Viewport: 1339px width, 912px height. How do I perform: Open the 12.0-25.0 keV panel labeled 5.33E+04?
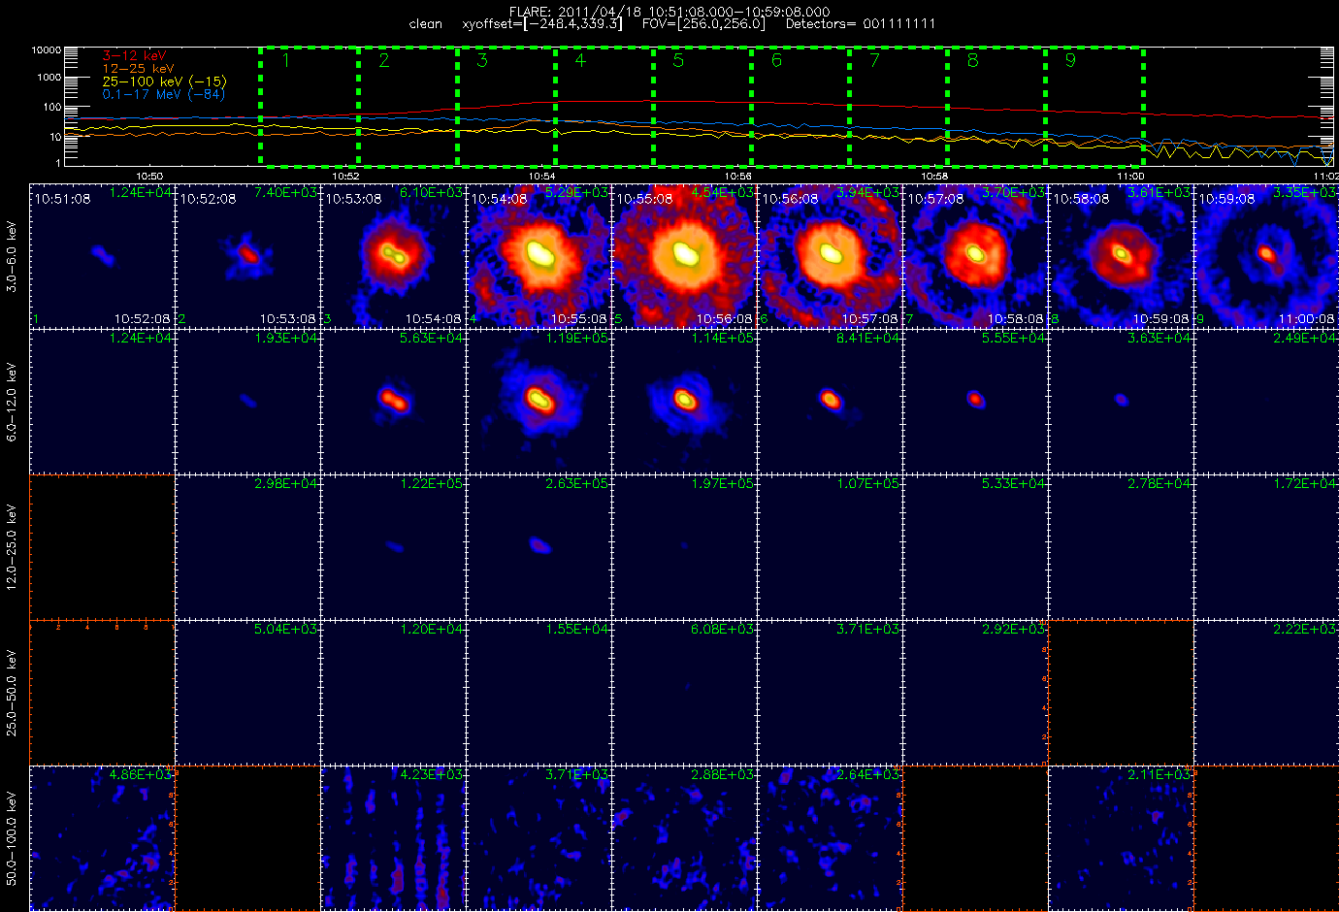coord(975,546)
